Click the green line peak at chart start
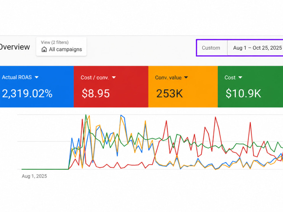The width and height of the screenshot is (283, 212). click(86, 115)
